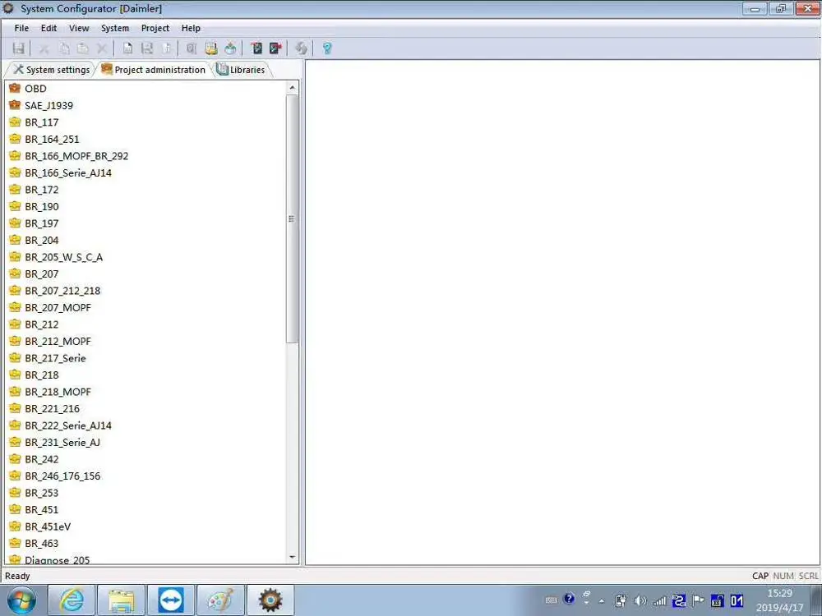Click the toolbar icon right of the New page
The width and height of the screenshot is (822, 616).
(147, 48)
